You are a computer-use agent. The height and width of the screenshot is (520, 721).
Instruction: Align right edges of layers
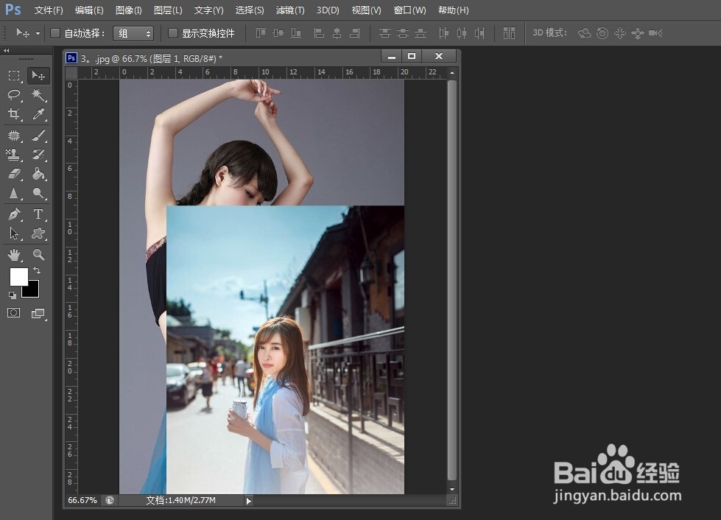pyautogui.click(x=354, y=33)
